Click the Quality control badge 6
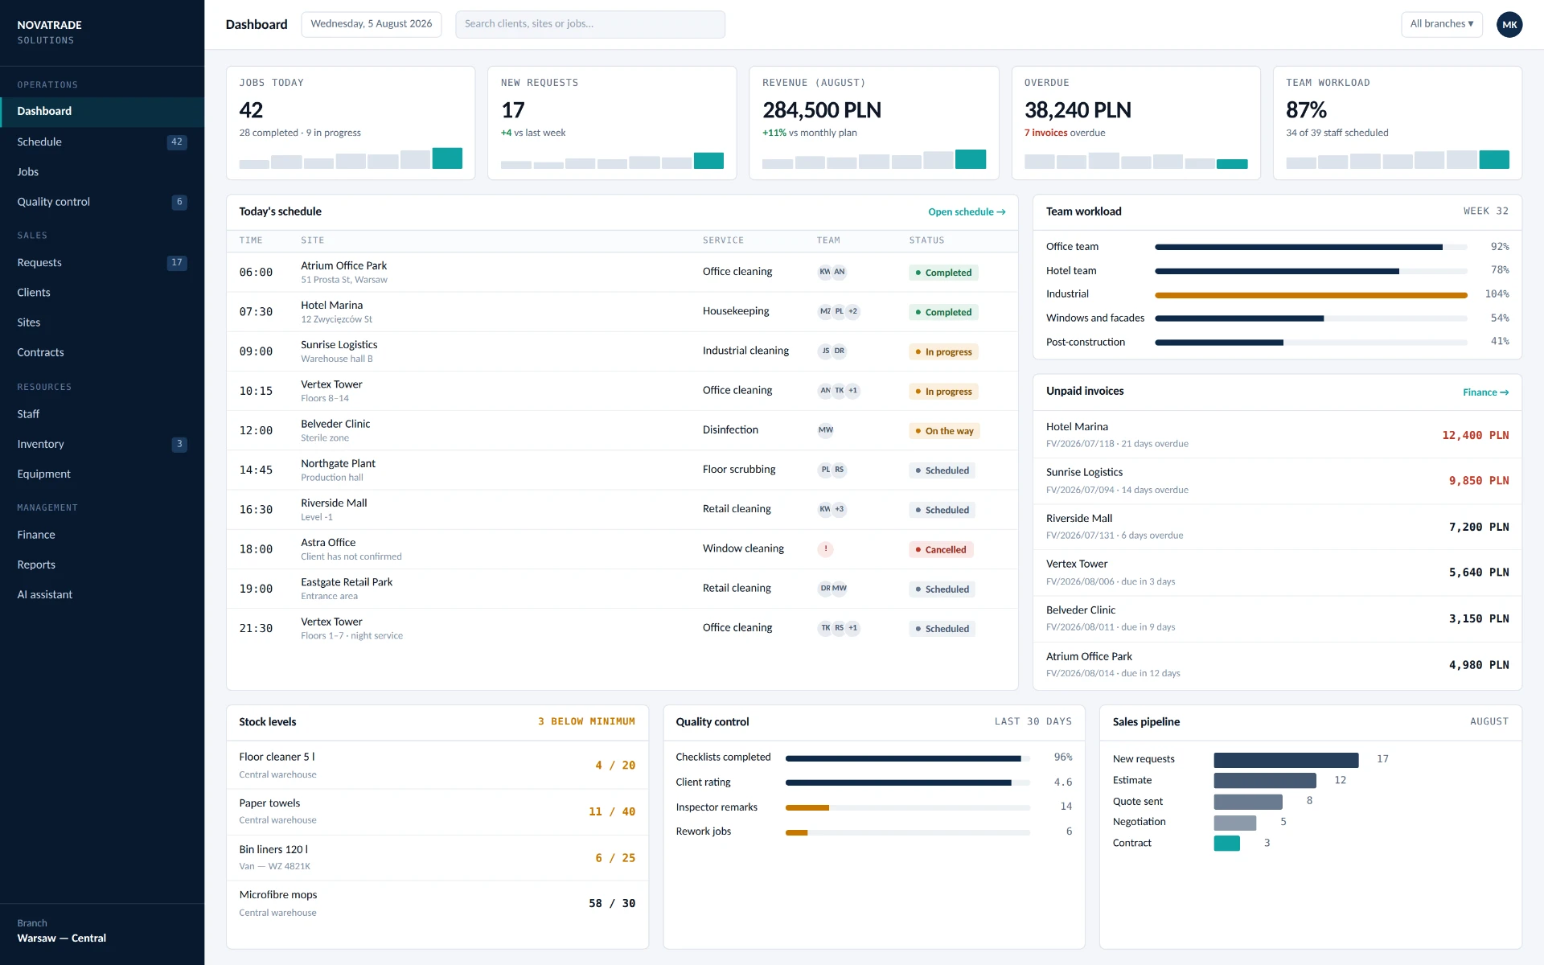Viewport: 1544px width, 965px height. (x=179, y=202)
